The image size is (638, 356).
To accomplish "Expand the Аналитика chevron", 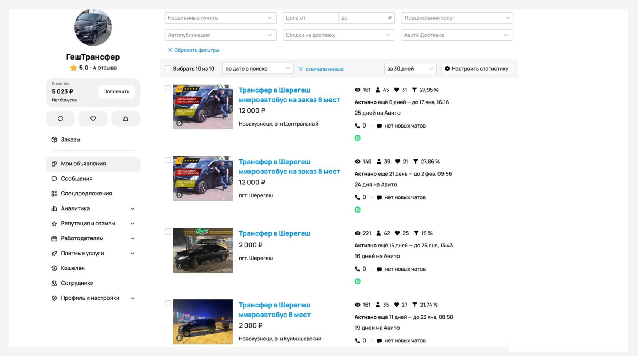I will coord(133,208).
